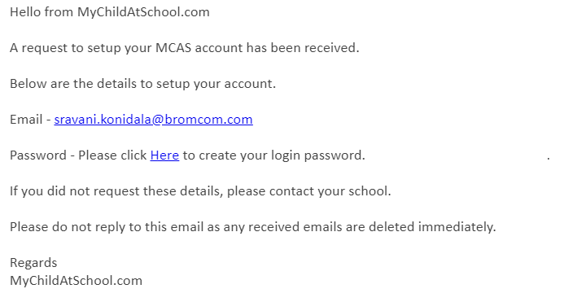Click the stray period after password line
The image size is (586, 302).
pos(549,159)
